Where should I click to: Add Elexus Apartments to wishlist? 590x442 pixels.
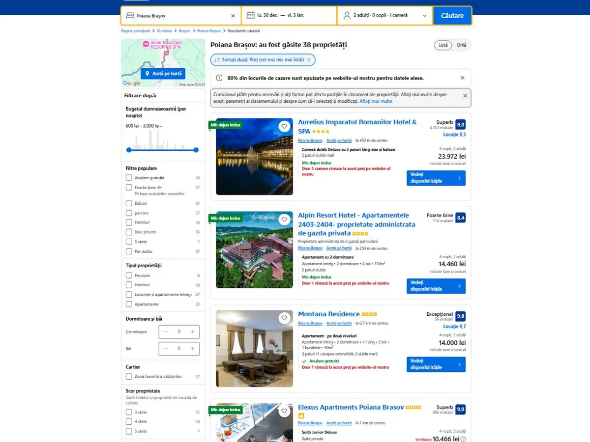click(284, 411)
